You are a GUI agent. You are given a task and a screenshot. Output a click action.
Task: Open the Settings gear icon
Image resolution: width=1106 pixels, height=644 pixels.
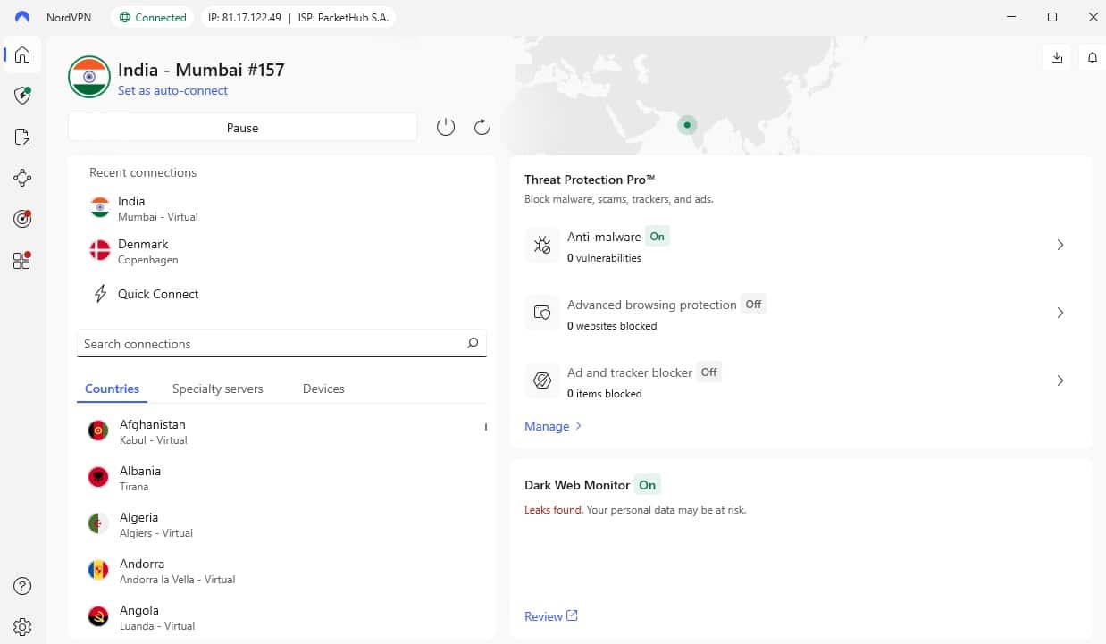point(22,626)
